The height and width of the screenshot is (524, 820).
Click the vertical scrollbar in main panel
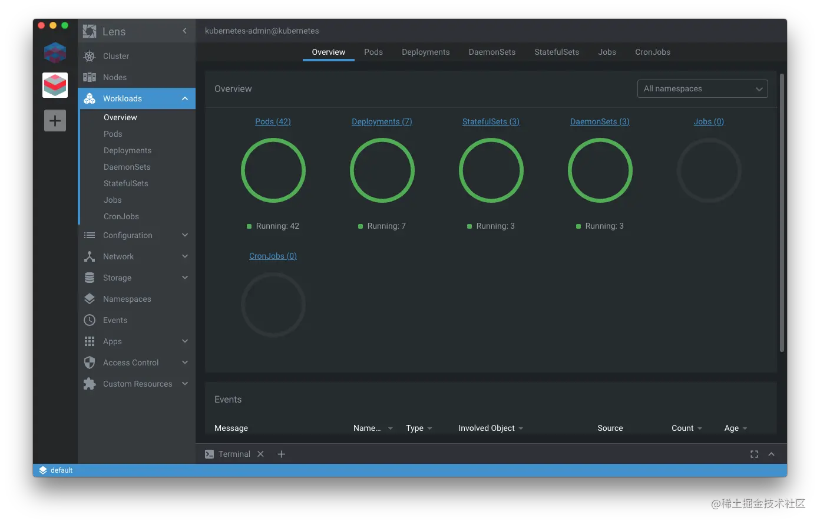(x=782, y=213)
